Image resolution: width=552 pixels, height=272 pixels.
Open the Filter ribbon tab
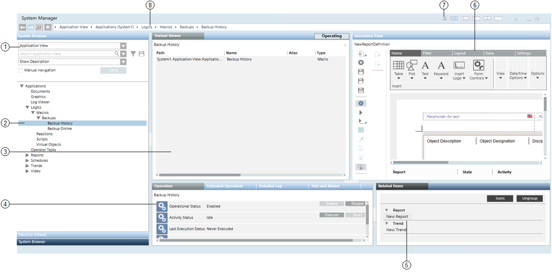point(427,53)
